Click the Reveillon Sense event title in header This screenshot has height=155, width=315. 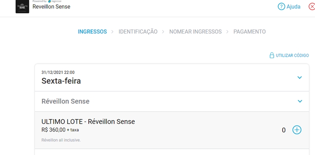(x=51, y=7)
